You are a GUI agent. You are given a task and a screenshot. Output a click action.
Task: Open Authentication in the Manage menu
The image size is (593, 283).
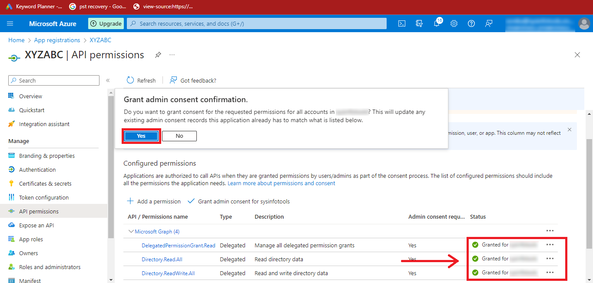37,170
